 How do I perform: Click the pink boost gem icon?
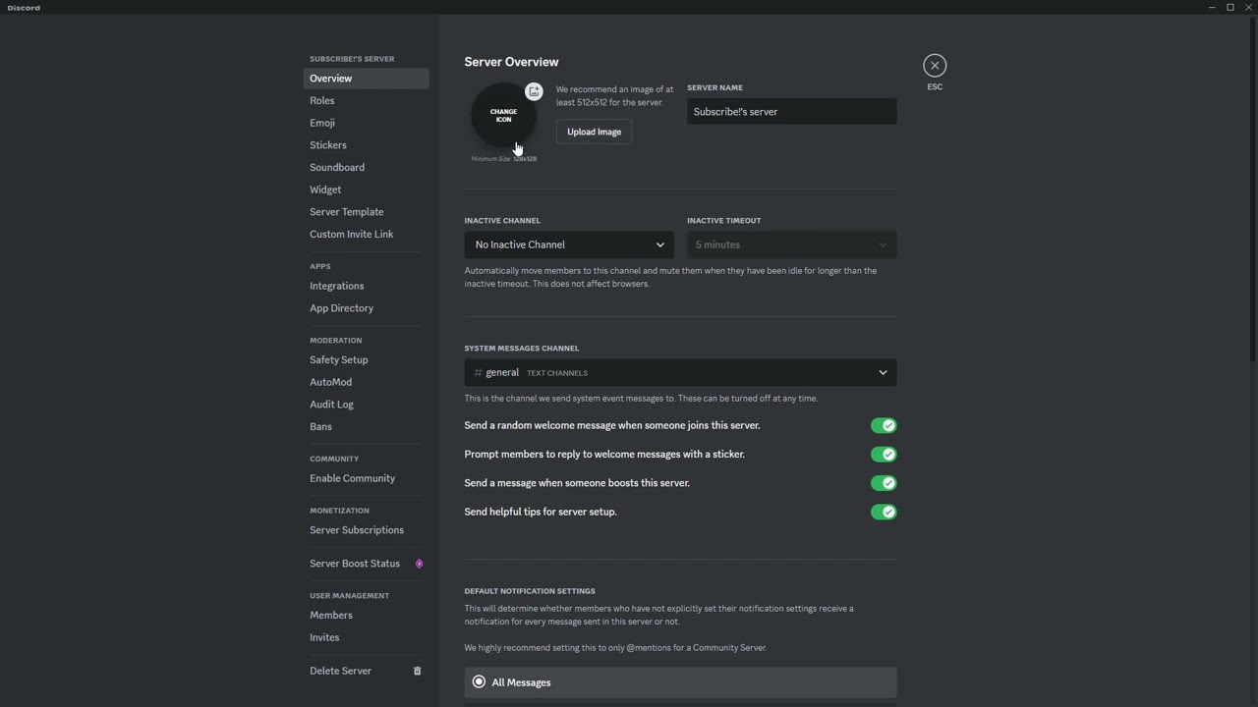[x=419, y=564]
